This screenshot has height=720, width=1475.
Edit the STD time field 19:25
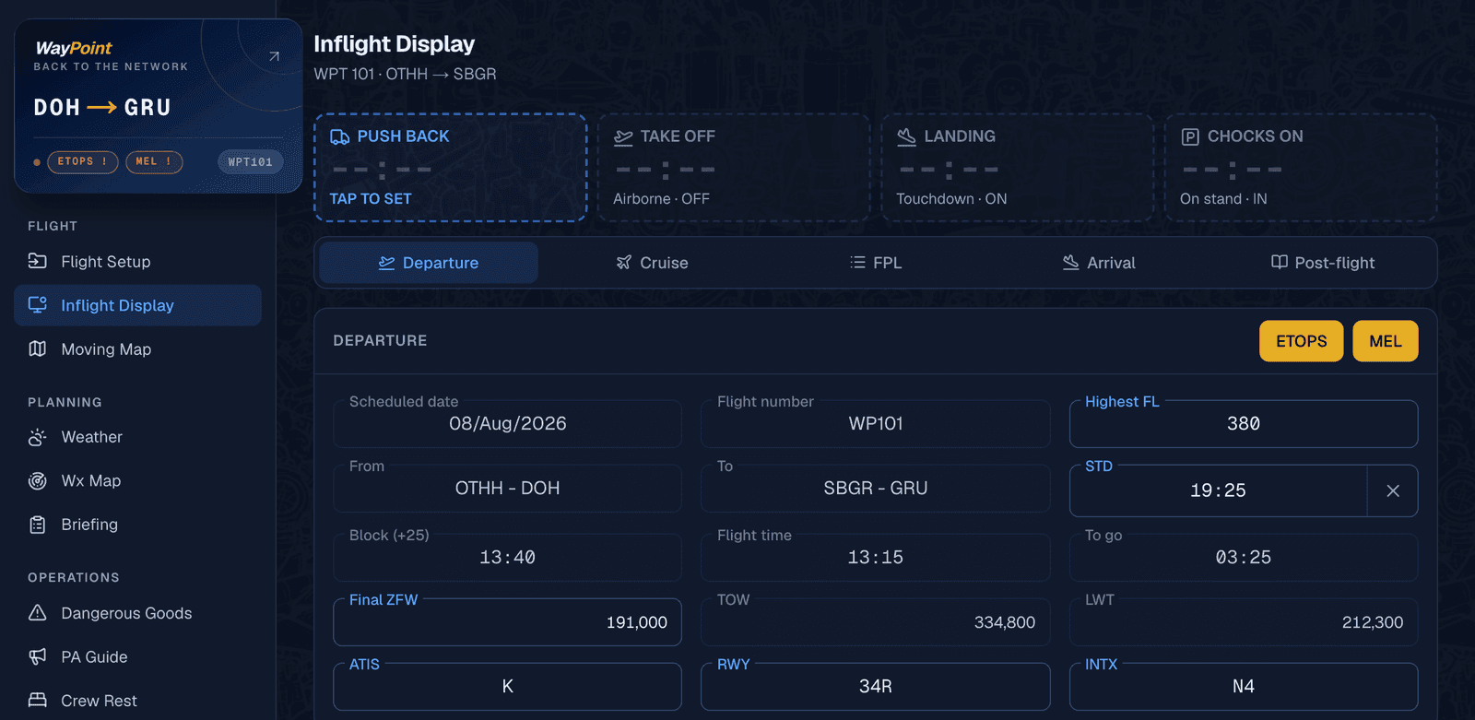[x=1218, y=490]
